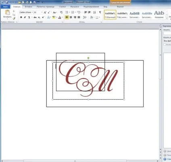
Task: Click the vertical scrollbar thumb
Action: point(161,55)
